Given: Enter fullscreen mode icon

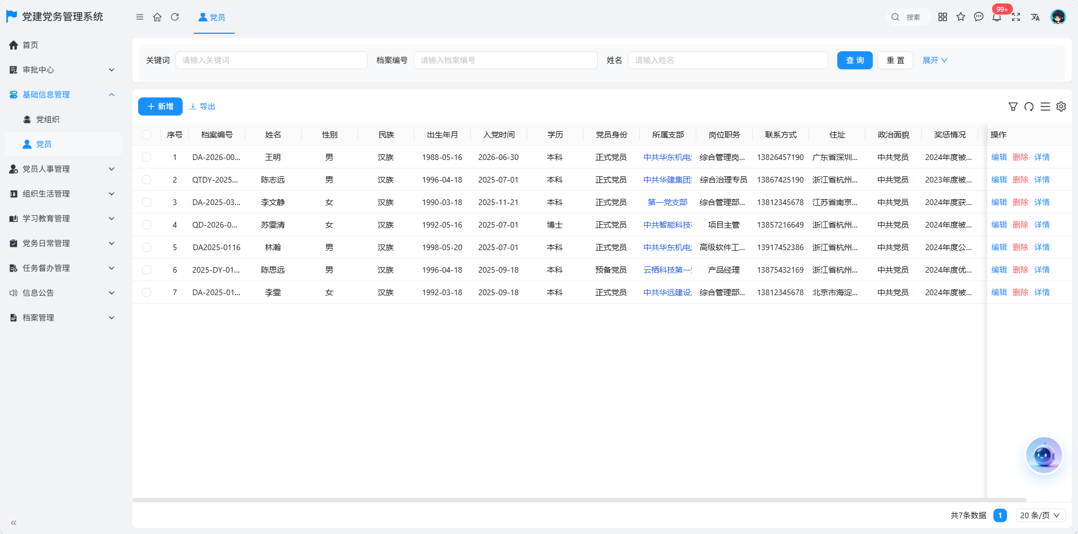Looking at the screenshot, I should [1016, 17].
